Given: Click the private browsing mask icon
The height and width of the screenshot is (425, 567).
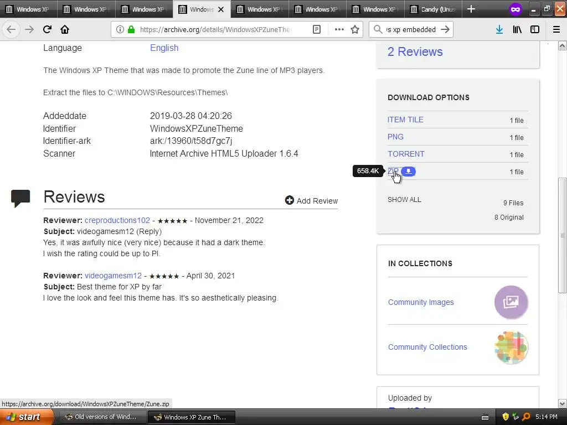Looking at the screenshot, I should point(516,9).
